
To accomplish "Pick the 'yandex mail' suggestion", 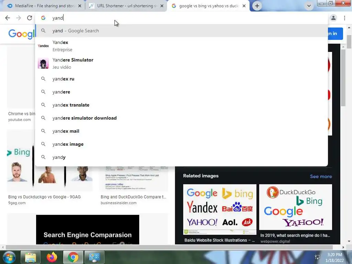I will point(181,131).
